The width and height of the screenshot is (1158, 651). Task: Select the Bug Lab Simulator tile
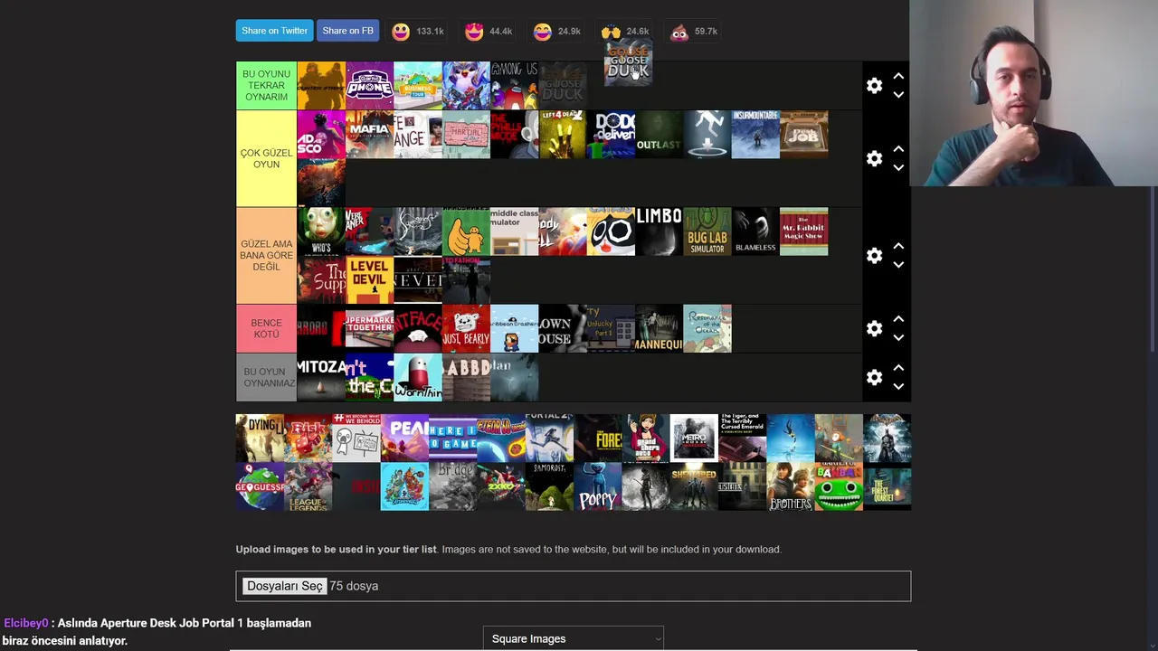[707, 231]
